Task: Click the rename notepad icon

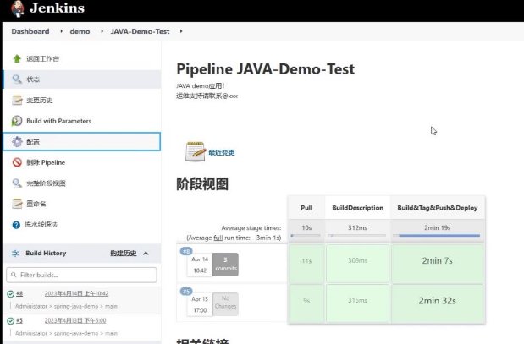Action: 17,204
